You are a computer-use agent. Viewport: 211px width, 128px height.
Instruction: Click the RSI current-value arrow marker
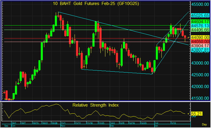pyautogui.click(x=189, y=114)
